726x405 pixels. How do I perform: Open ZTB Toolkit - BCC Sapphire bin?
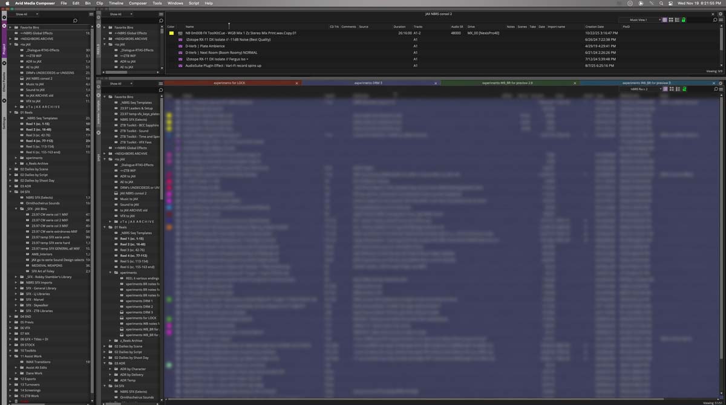click(139, 125)
